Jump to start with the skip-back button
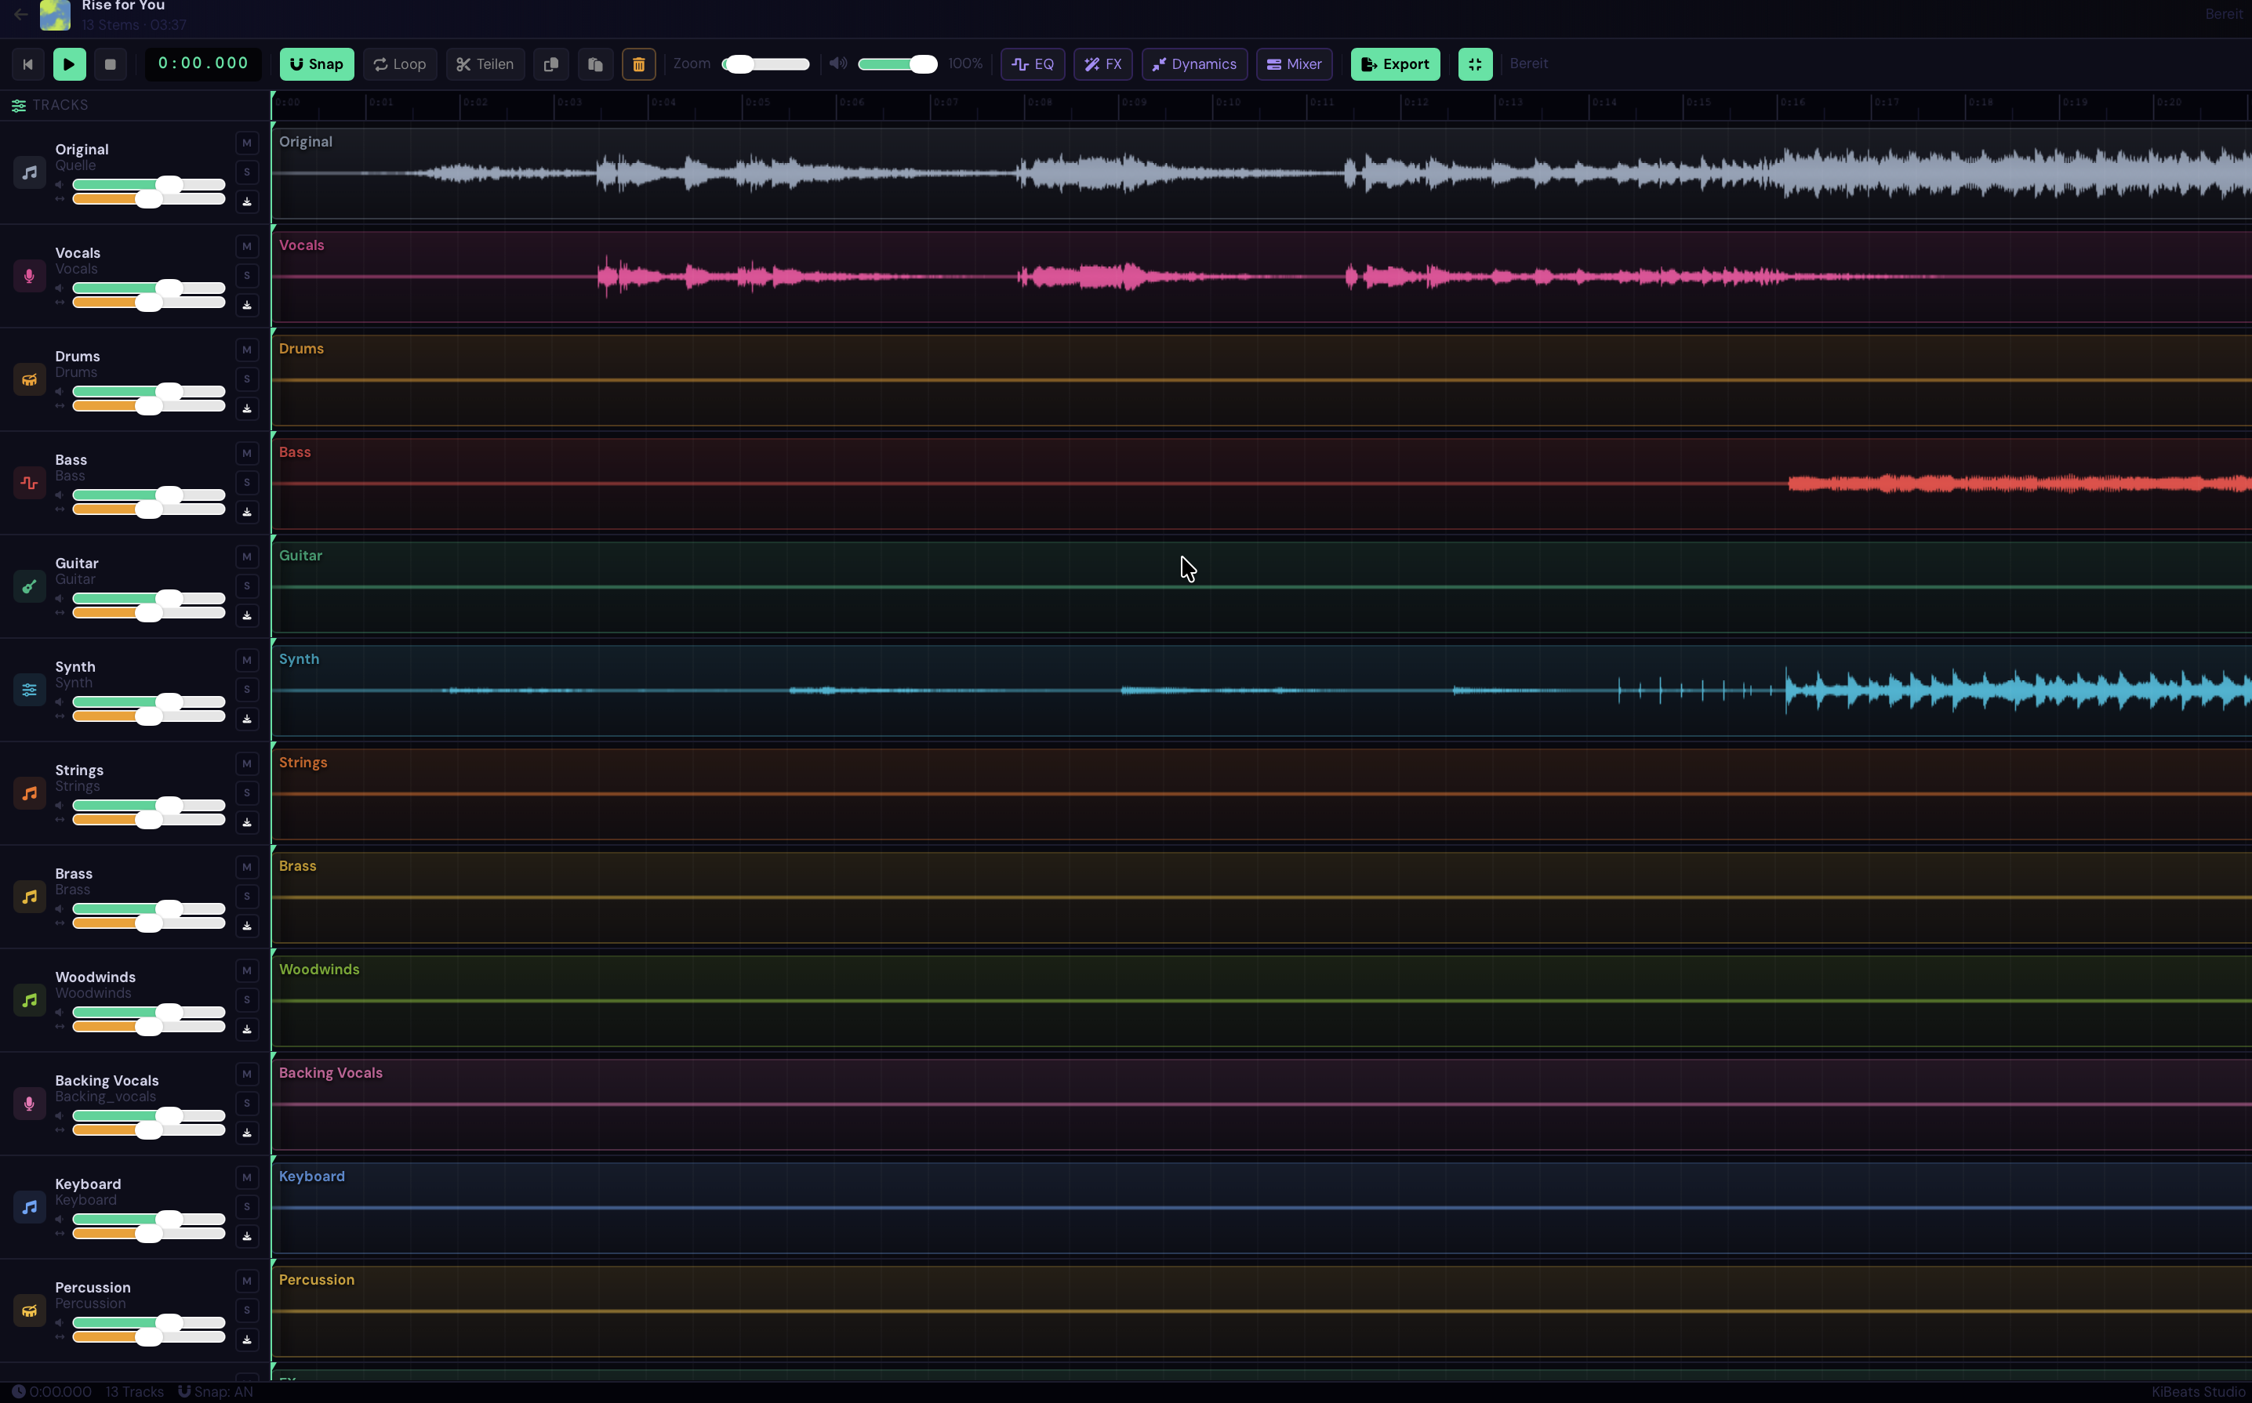 (28, 64)
